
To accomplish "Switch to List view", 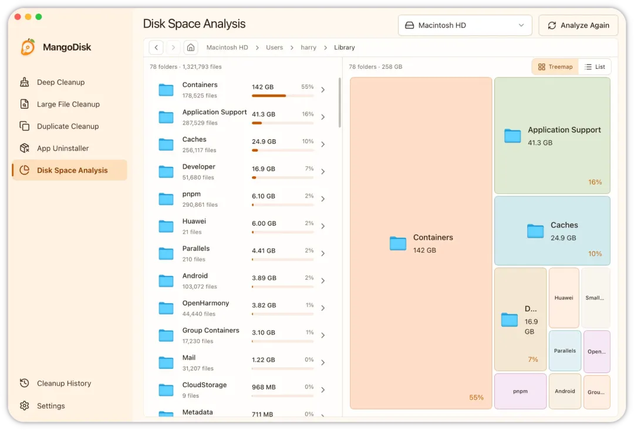I will pos(595,67).
